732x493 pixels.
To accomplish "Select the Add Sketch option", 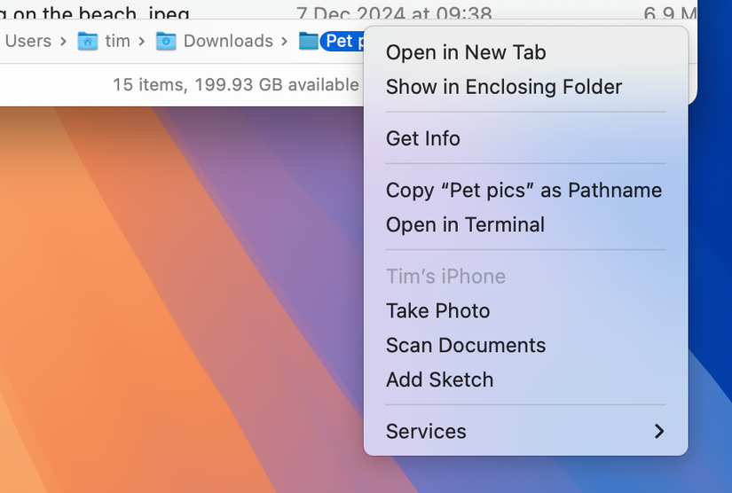I will 439,380.
